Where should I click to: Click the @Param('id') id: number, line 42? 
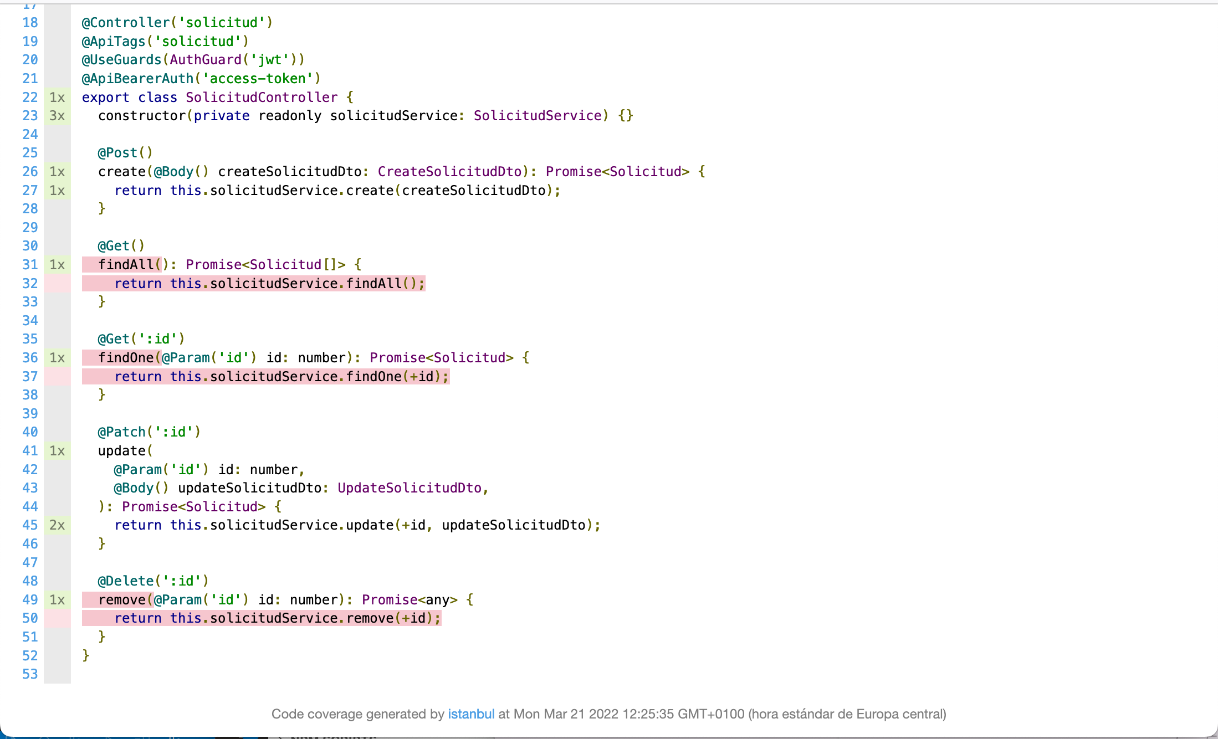click(x=209, y=470)
